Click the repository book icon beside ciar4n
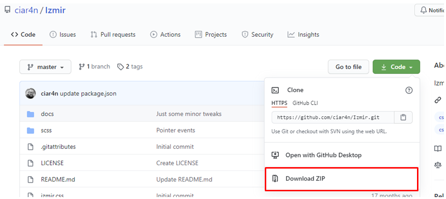 click(7, 10)
